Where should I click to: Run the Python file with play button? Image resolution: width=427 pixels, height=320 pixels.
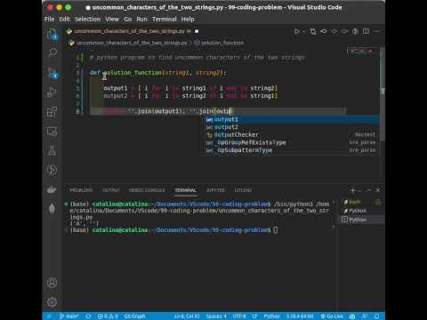coord(296,31)
